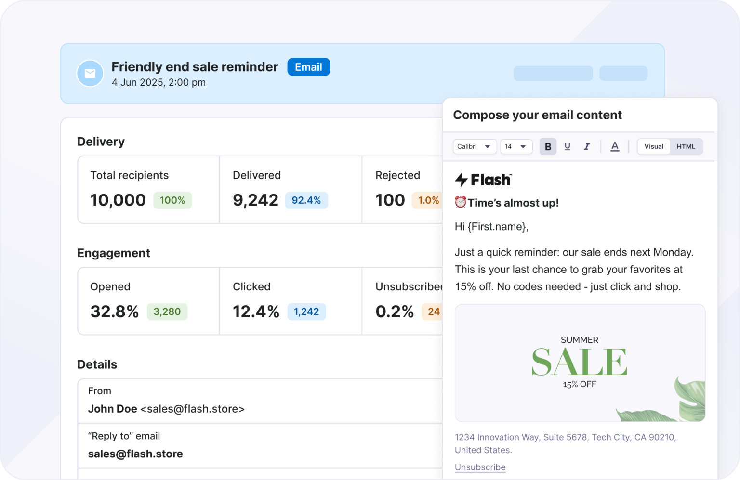Toggle bold formatting in the editor

tap(548, 146)
